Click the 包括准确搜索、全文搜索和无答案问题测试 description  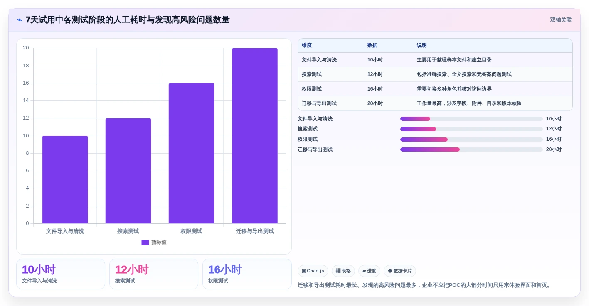(464, 75)
